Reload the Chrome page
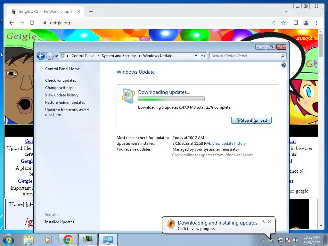Image resolution: width=328 pixels, height=246 pixels. click(x=32, y=23)
